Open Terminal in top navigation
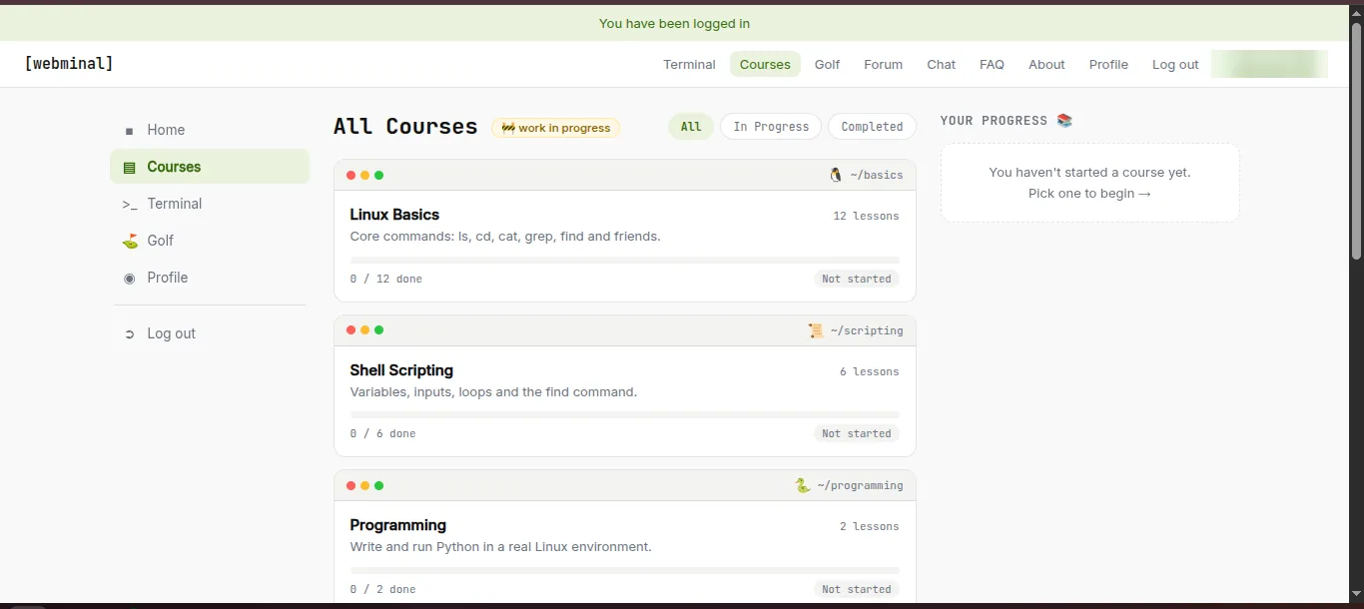The width and height of the screenshot is (1364, 609). [689, 64]
